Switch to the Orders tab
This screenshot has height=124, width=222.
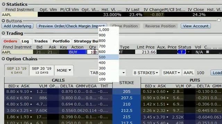(10, 41)
